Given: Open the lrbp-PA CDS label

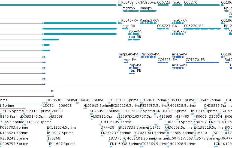Looking at the screenshot, I should tap(135, 65).
